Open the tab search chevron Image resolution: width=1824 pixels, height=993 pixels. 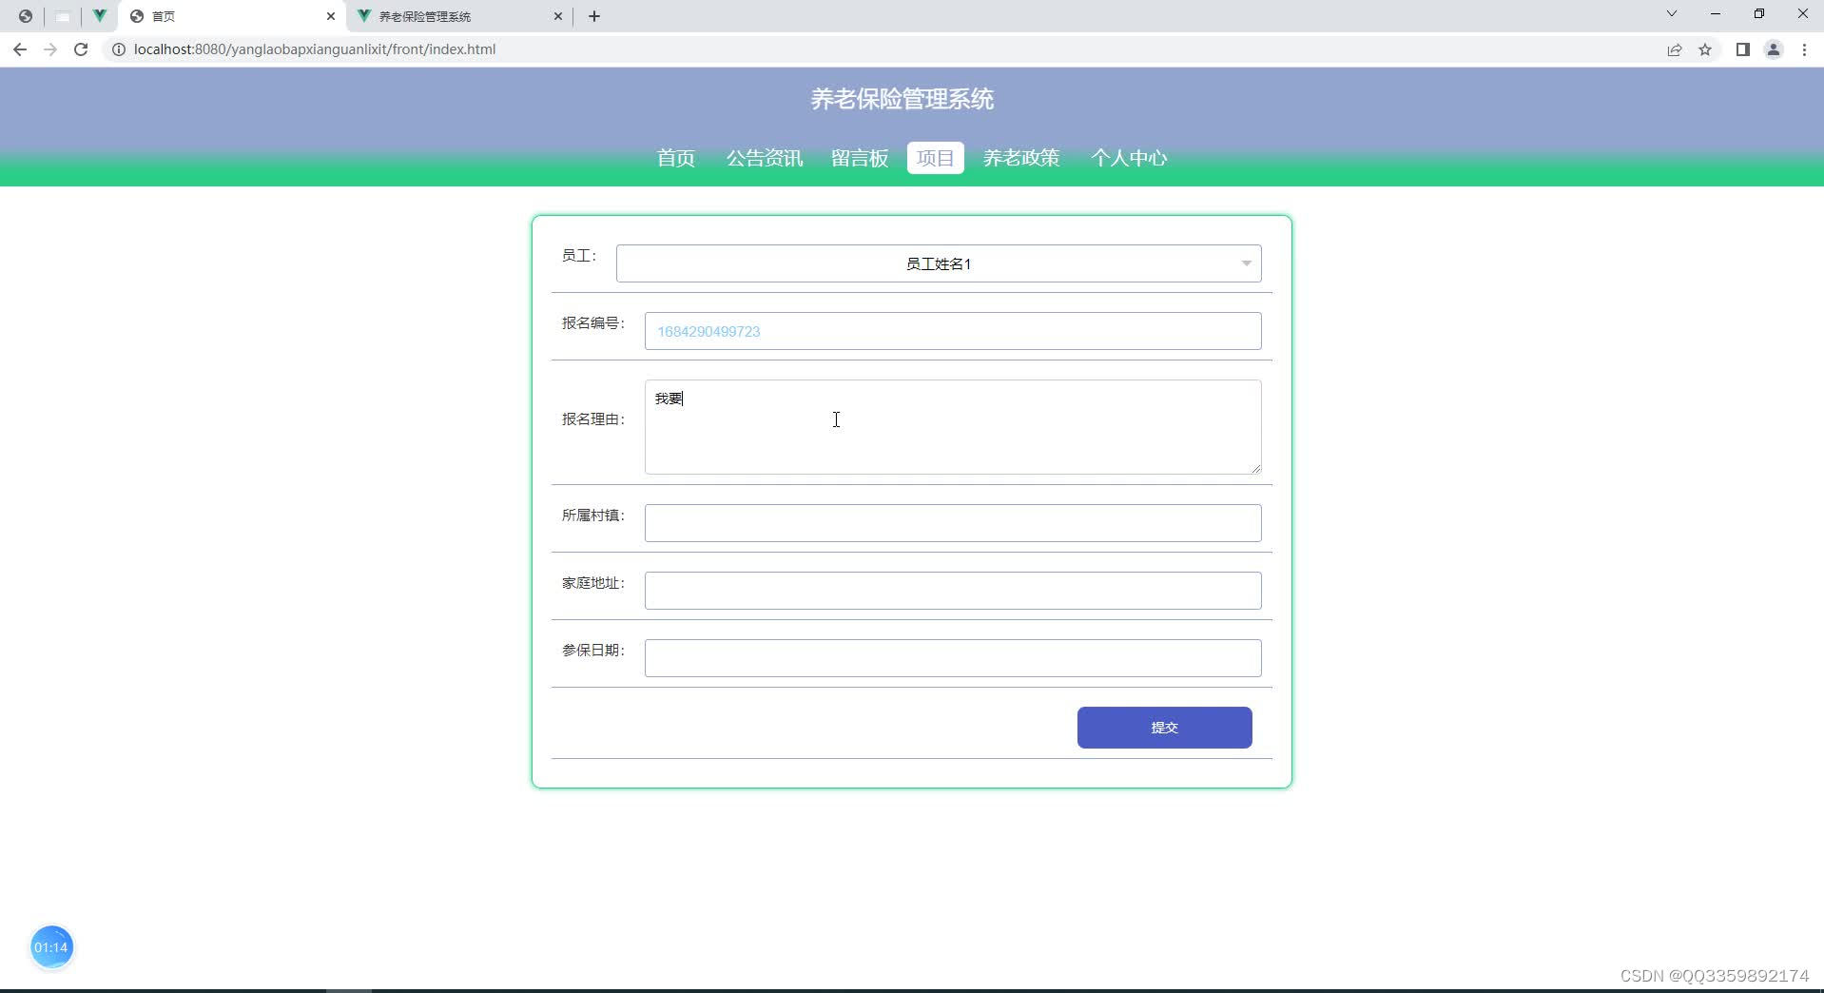[1672, 14]
